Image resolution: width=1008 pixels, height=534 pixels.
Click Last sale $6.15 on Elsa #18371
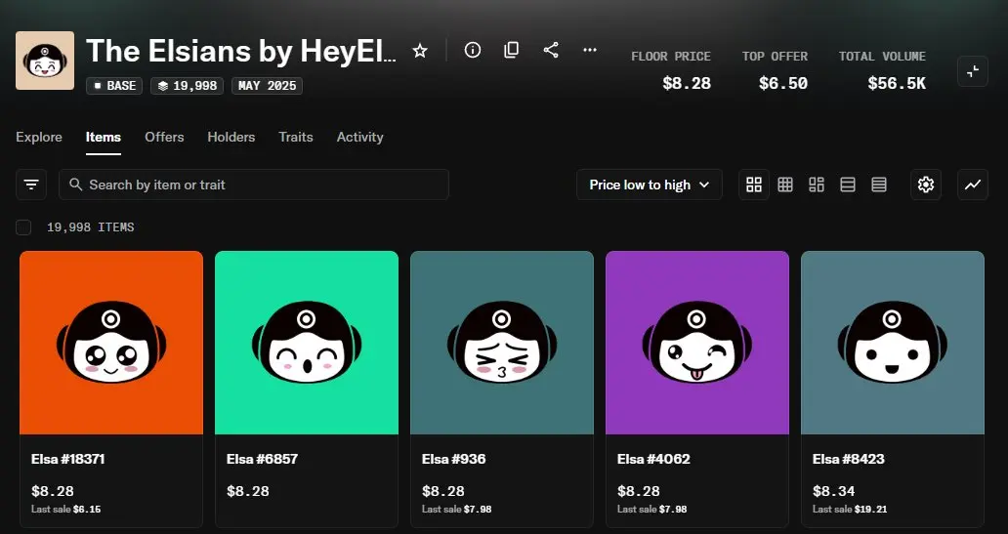pyautogui.click(x=66, y=509)
